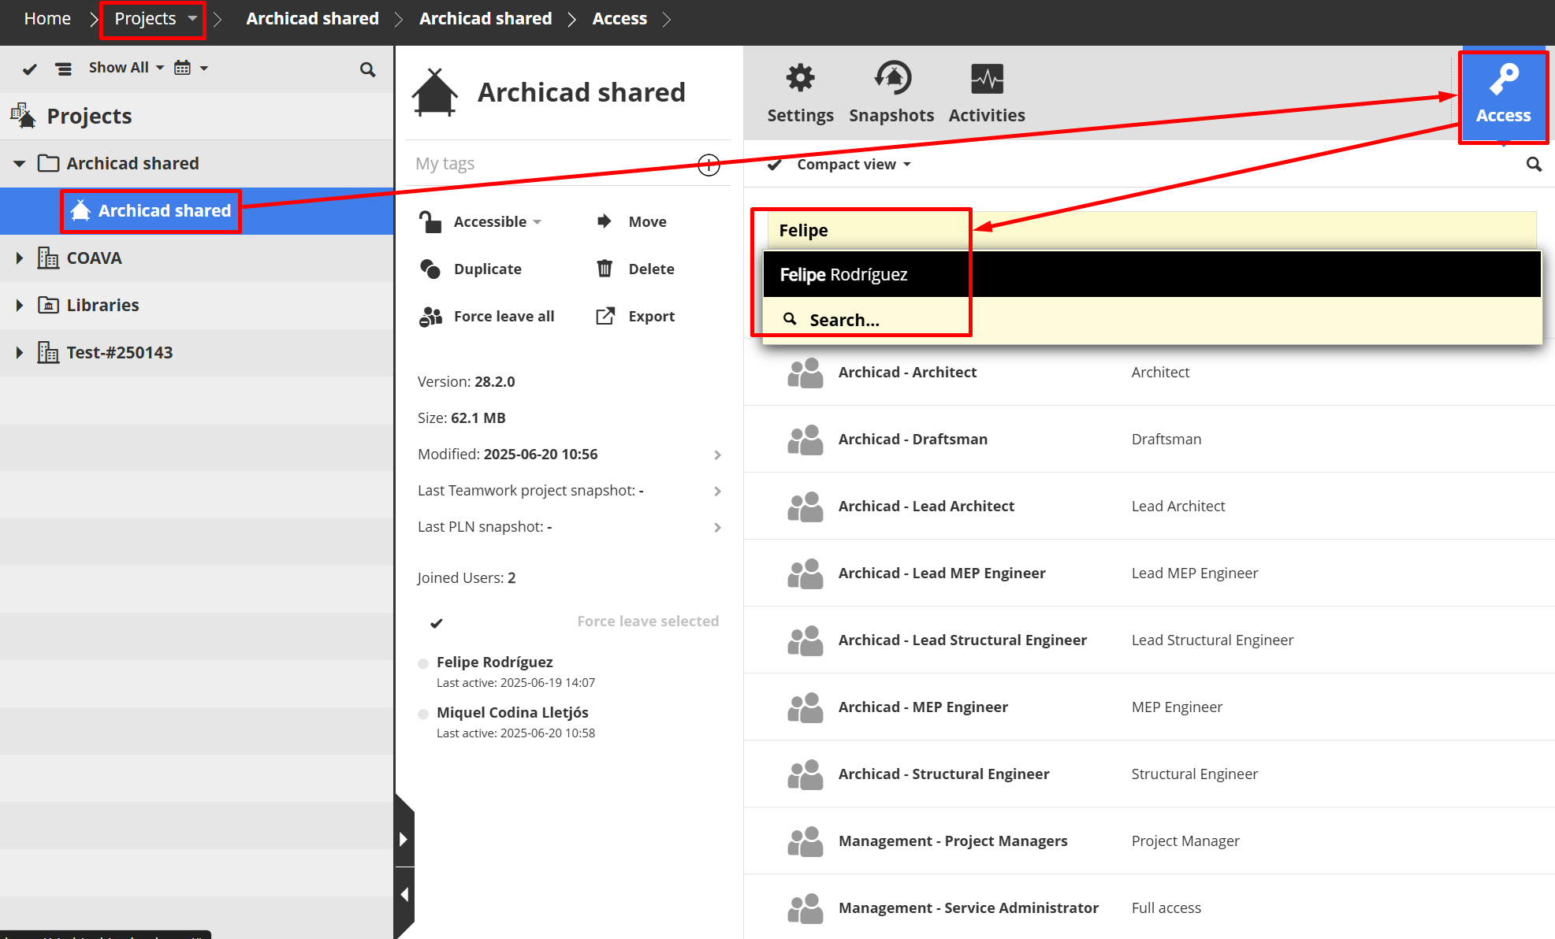This screenshot has width=1555, height=939.
Task: Open the Show All filter dropdown
Action: pyautogui.click(x=125, y=67)
